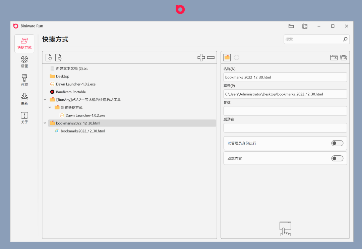The width and height of the screenshot is (362, 249).
Task: Click the hand pointer window icon
Action: point(285,229)
